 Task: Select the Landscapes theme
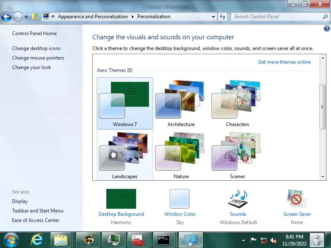pyautogui.click(x=125, y=155)
